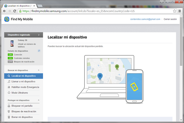The height and width of the screenshot is (123, 184).
Task: Select Habilitar modo Emergencia
Action: click(x=24, y=87)
